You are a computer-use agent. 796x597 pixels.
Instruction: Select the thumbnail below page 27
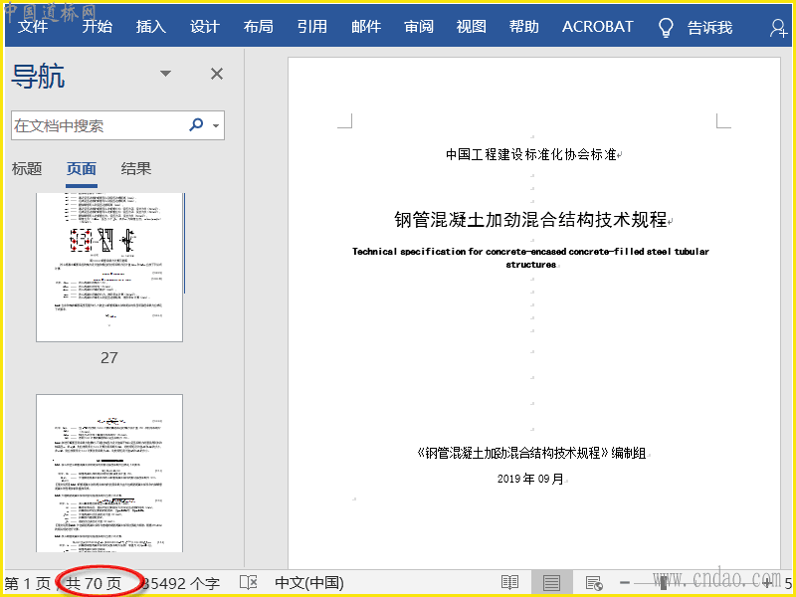109,474
